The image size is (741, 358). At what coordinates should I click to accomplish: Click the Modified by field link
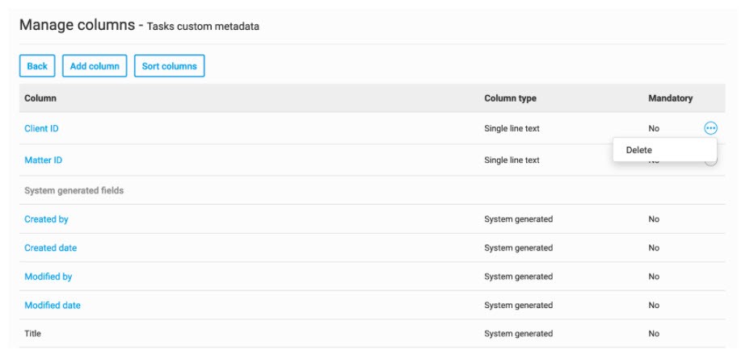tap(48, 277)
